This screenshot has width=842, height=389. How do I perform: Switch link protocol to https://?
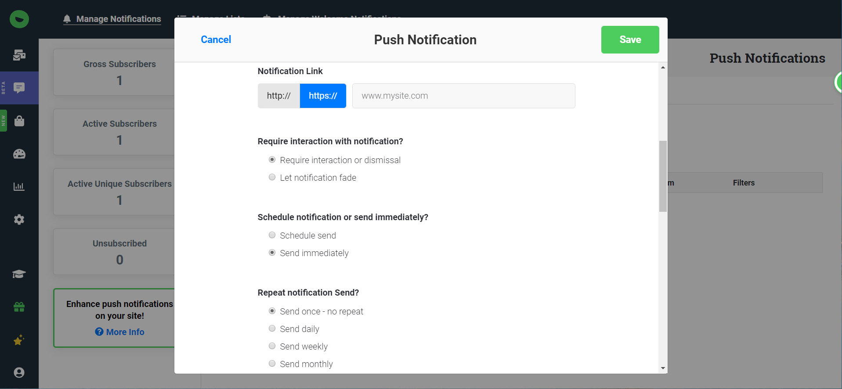point(323,96)
